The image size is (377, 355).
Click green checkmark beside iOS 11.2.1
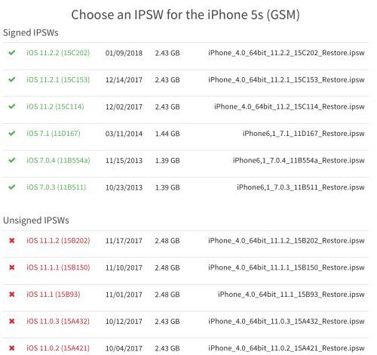click(12, 79)
